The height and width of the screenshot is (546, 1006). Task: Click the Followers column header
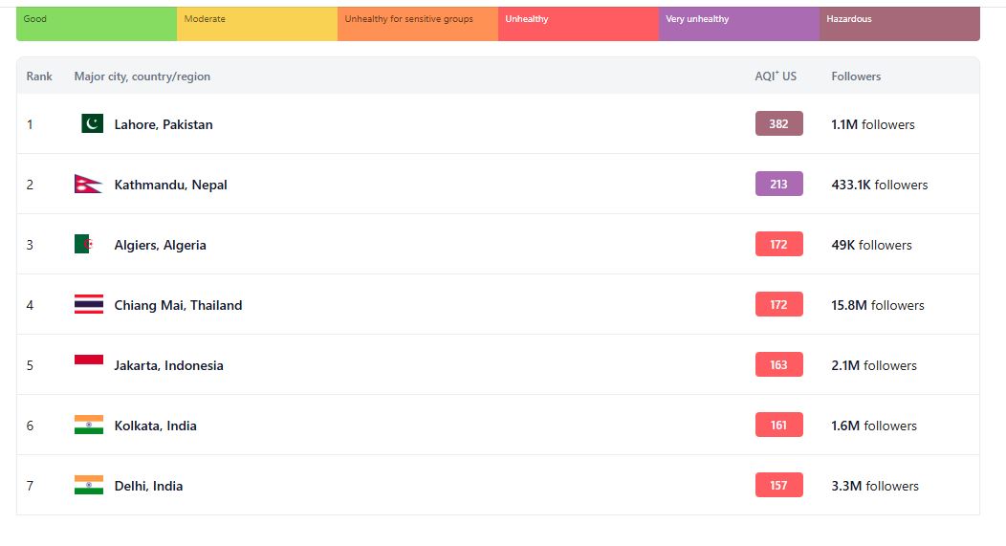point(856,76)
